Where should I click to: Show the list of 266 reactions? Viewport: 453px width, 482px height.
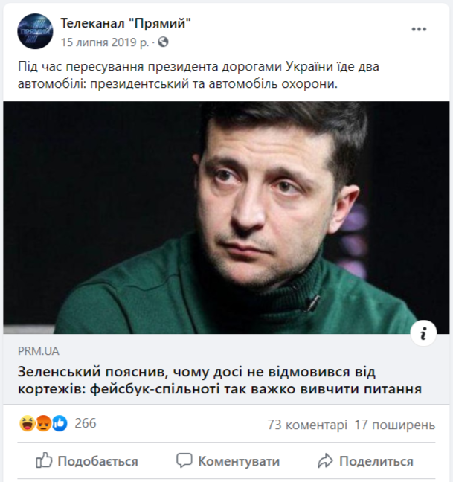pos(86,423)
